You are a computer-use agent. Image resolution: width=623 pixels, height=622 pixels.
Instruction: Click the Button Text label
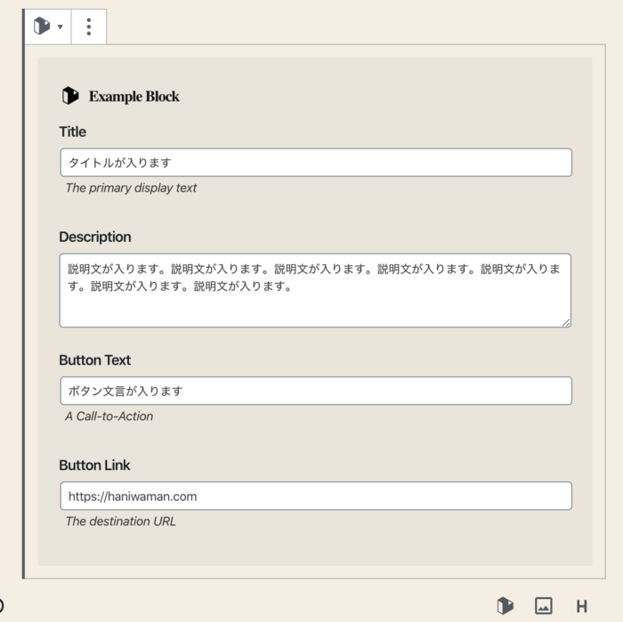tap(94, 360)
